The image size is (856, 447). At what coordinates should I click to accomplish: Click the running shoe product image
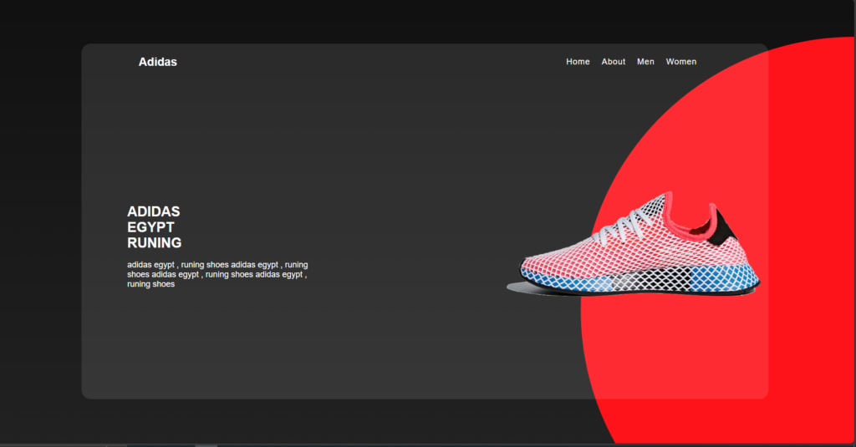tap(634, 244)
